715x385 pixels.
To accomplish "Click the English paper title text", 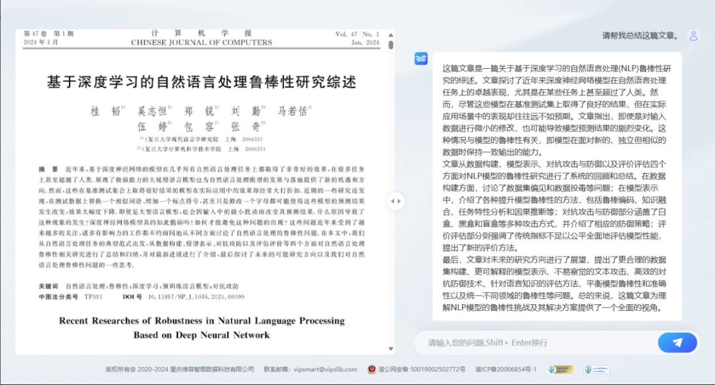I will coord(202,327).
